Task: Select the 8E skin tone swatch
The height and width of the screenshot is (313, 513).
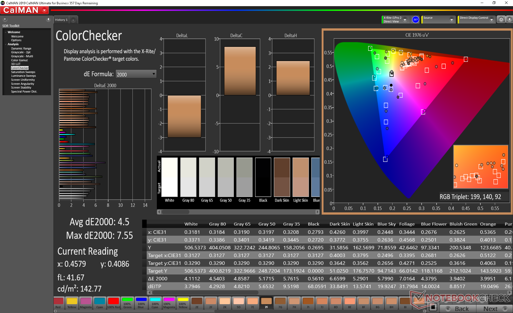Action: [349, 303]
